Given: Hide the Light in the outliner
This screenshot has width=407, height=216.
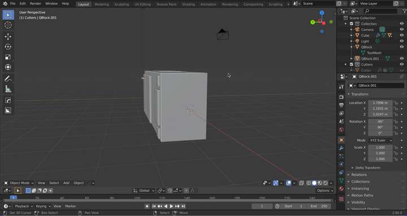Looking at the screenshot, I should pos(401,41).
